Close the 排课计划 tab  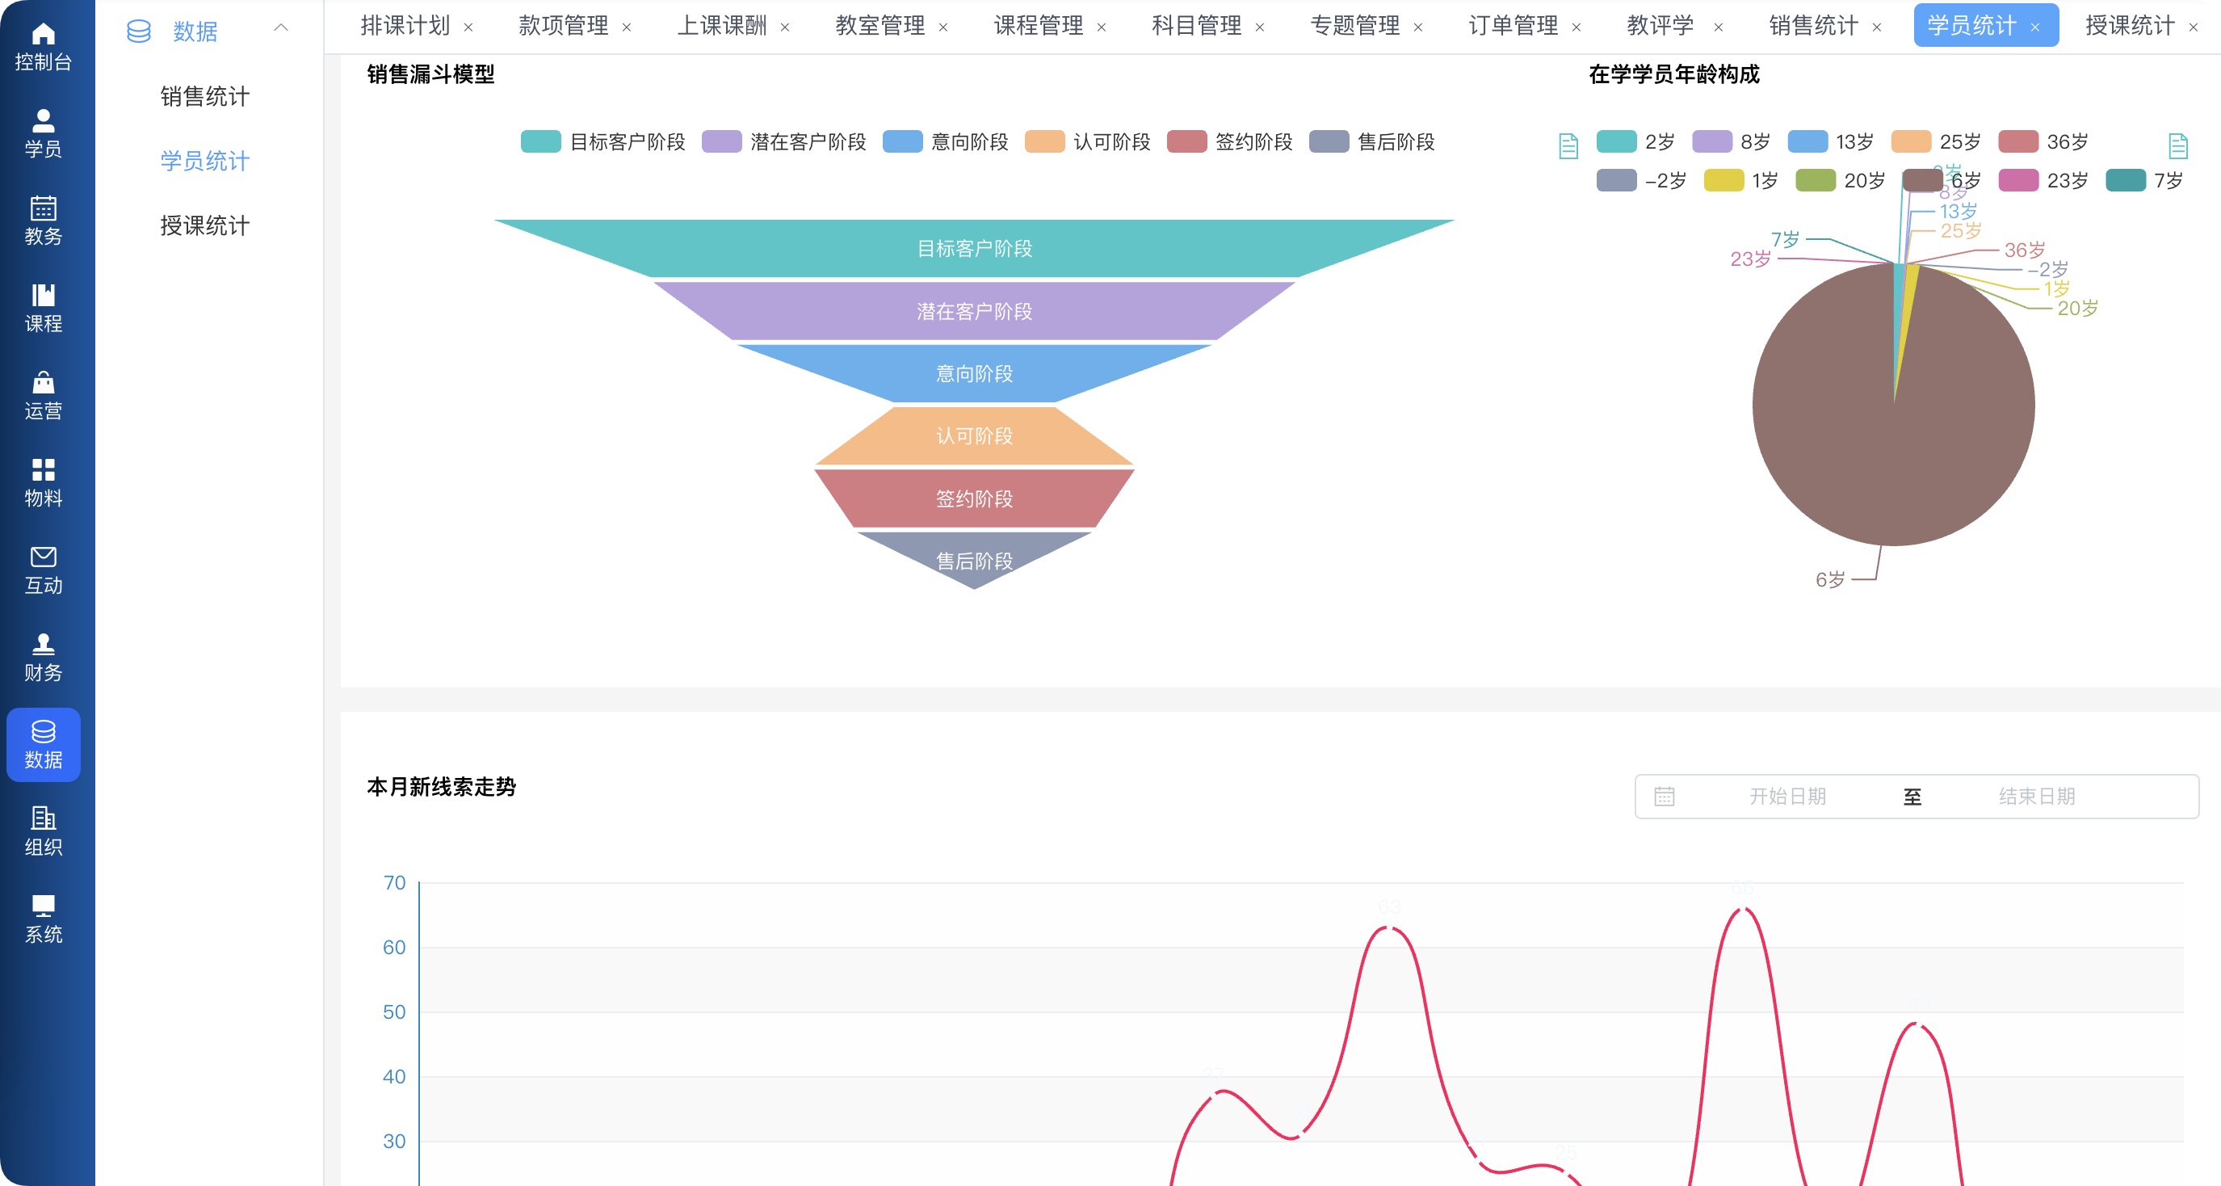[x=468, y=27]
